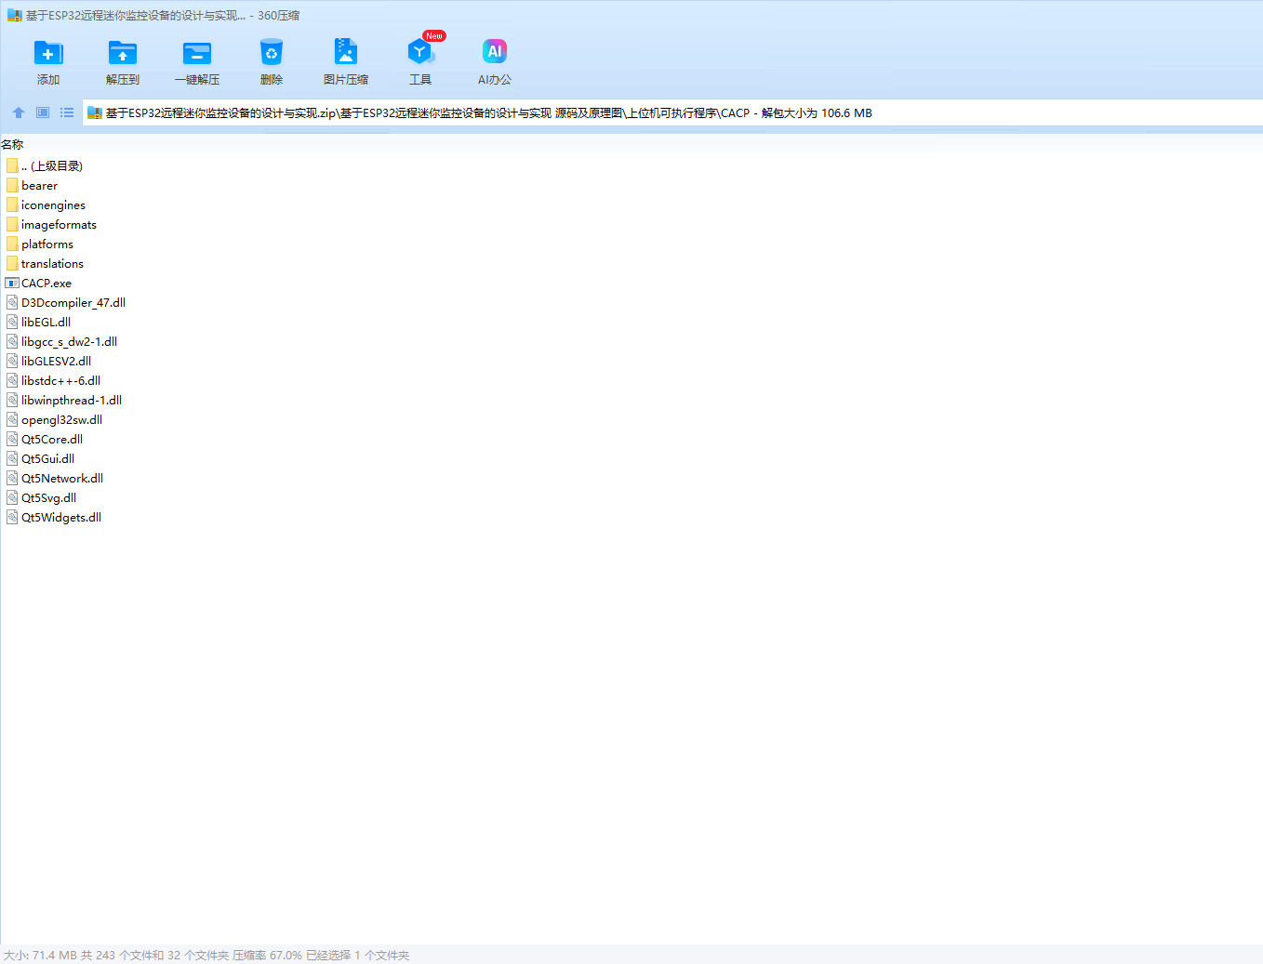This screenshot has width=1263, height=964.
Task: Click the translations folder icon
Action: (x=12, y=264)
